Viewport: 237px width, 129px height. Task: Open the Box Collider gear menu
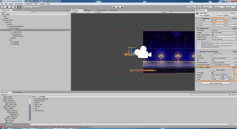[x=236, y=67]
